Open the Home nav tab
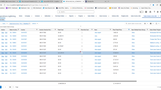 [21, 16]
